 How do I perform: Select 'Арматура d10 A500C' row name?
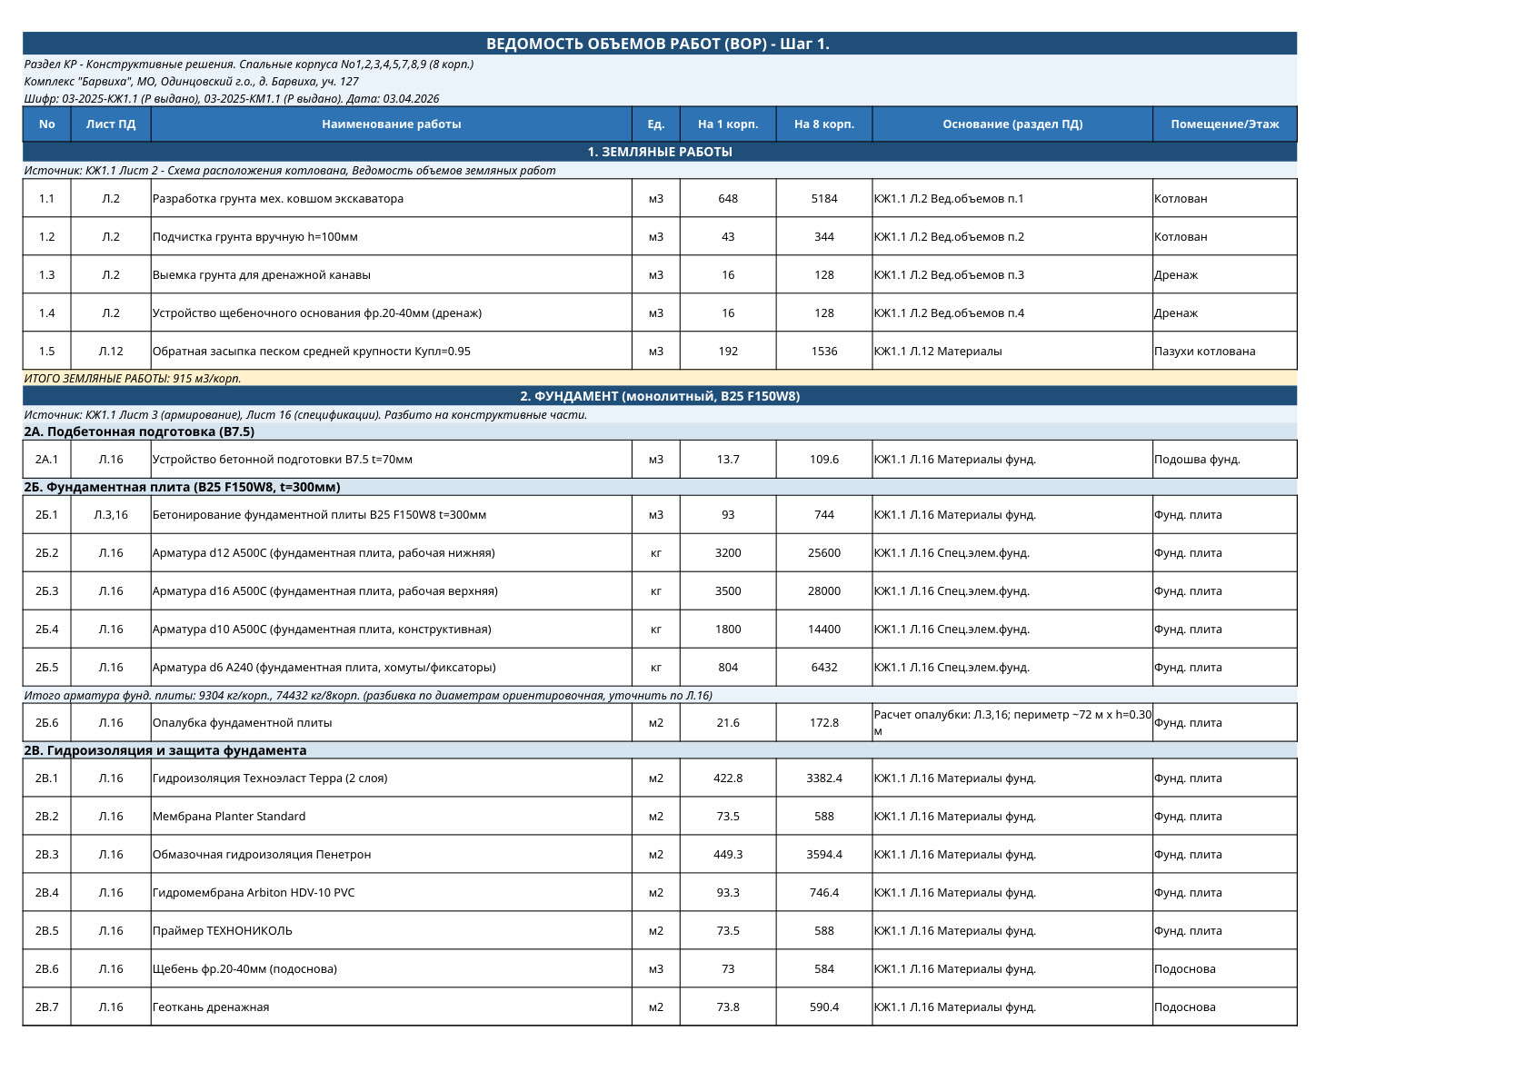click(392, 629)
